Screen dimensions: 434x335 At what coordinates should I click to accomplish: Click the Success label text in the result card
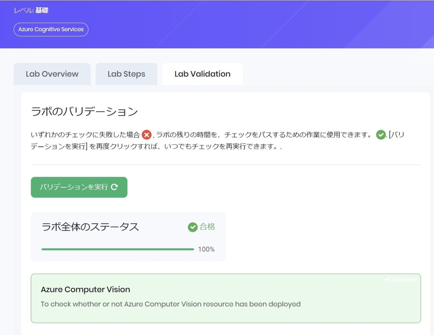(405, 279)
